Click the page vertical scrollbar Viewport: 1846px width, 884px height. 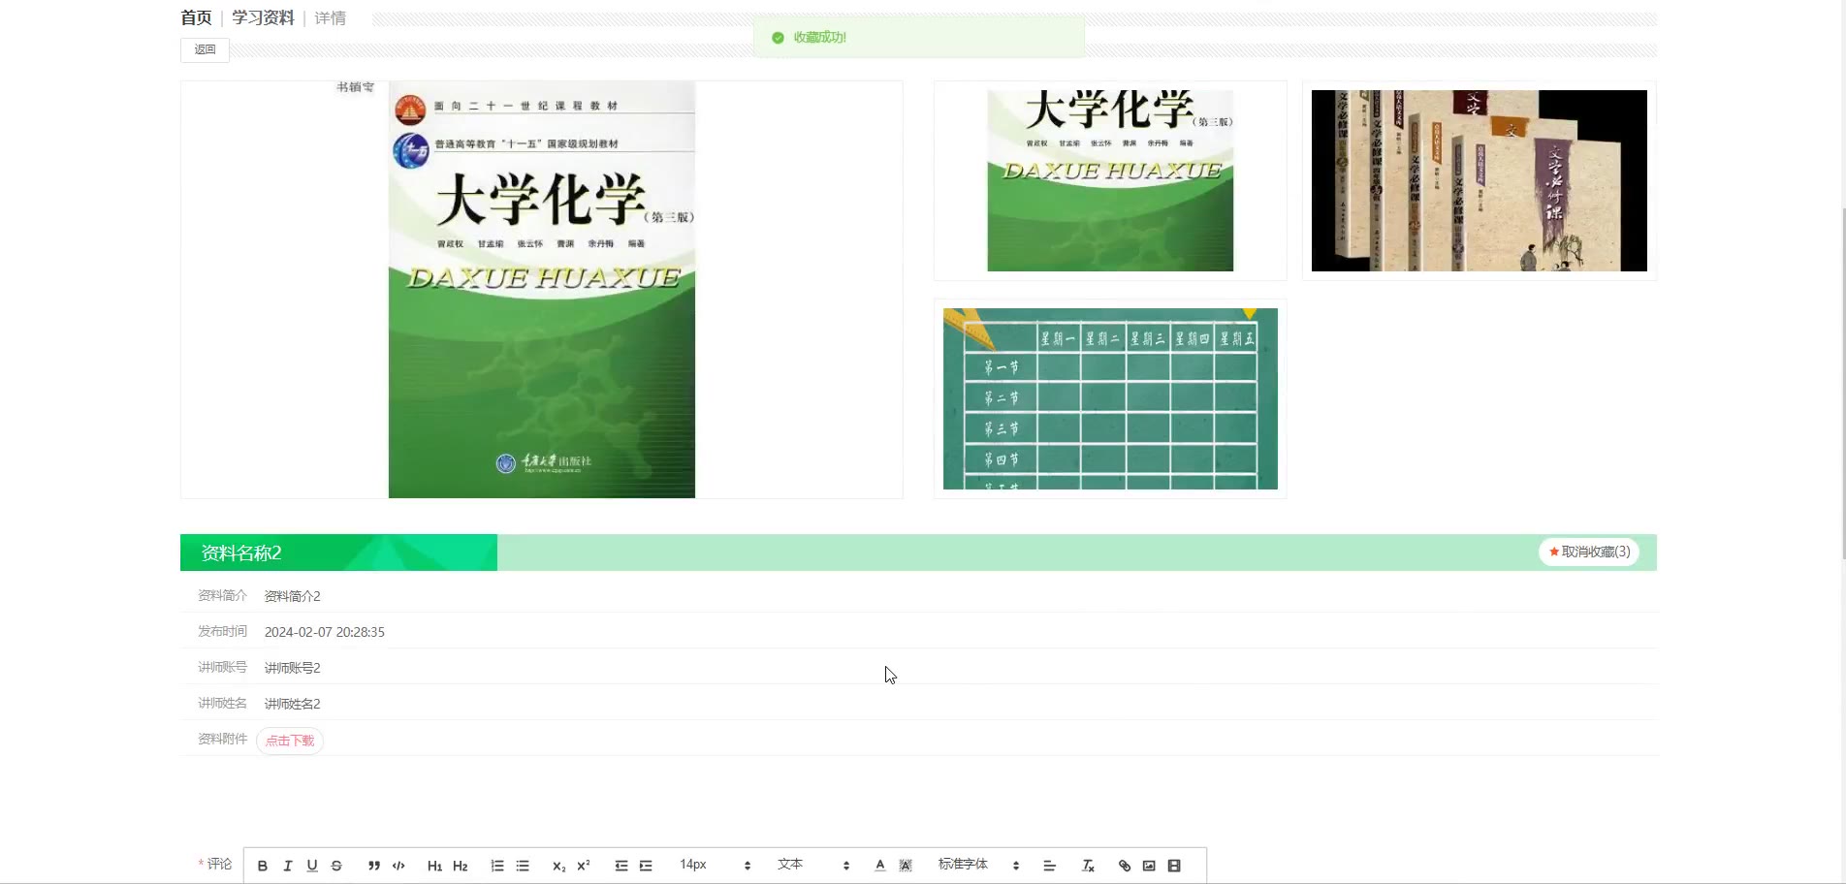(x=1844, y=383)
